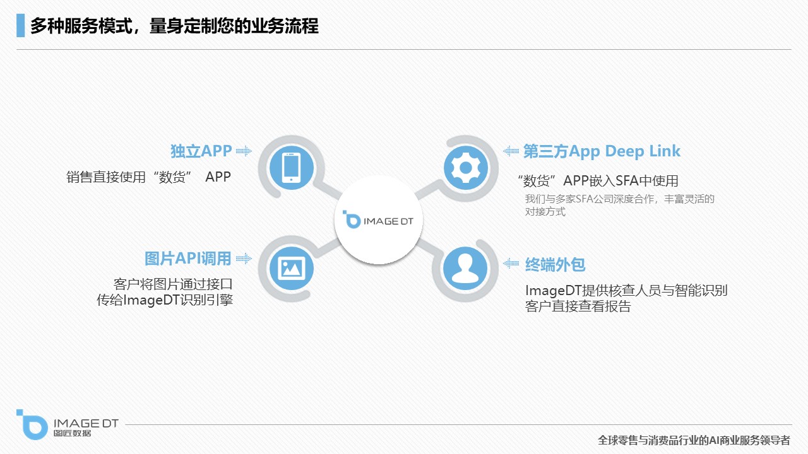Click the text 传给ImageDT识别引擎

click(165, 300)
